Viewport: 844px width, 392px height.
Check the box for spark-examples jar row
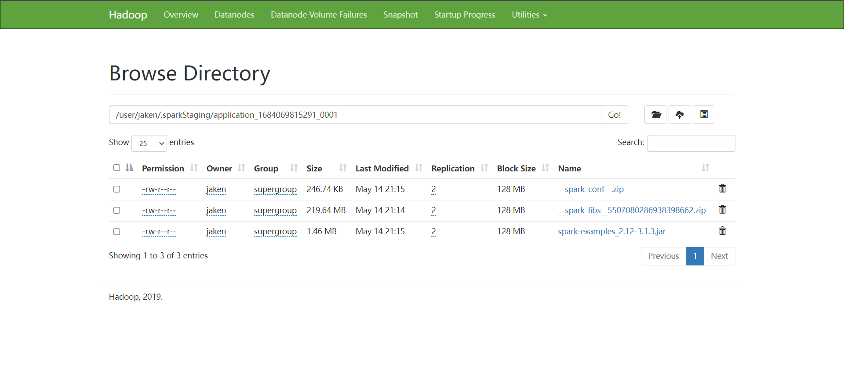tap(116, 232)
